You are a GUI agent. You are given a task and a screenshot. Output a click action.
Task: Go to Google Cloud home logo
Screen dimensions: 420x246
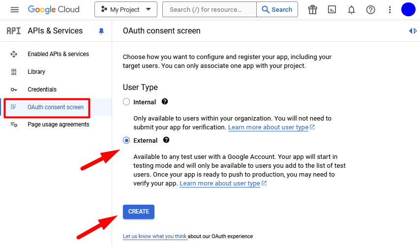54,9
